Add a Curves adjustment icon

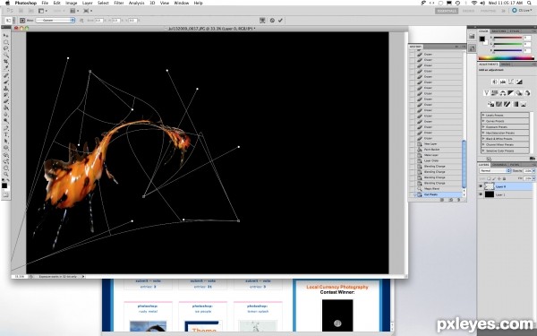(x=511, y=82)
